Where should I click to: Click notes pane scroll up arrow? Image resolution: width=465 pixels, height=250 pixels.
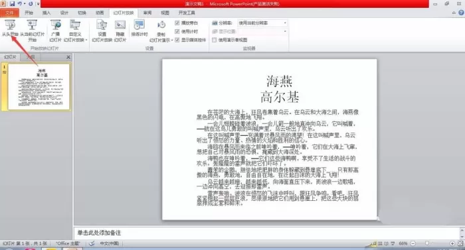click(x=462, y=230)
